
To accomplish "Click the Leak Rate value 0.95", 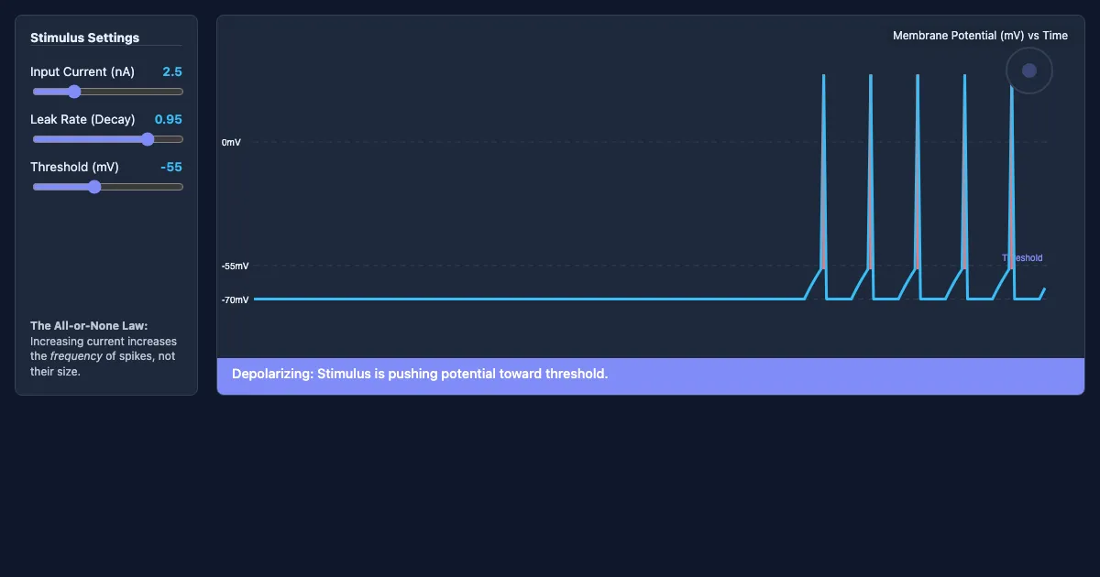I will coord(169,119).
